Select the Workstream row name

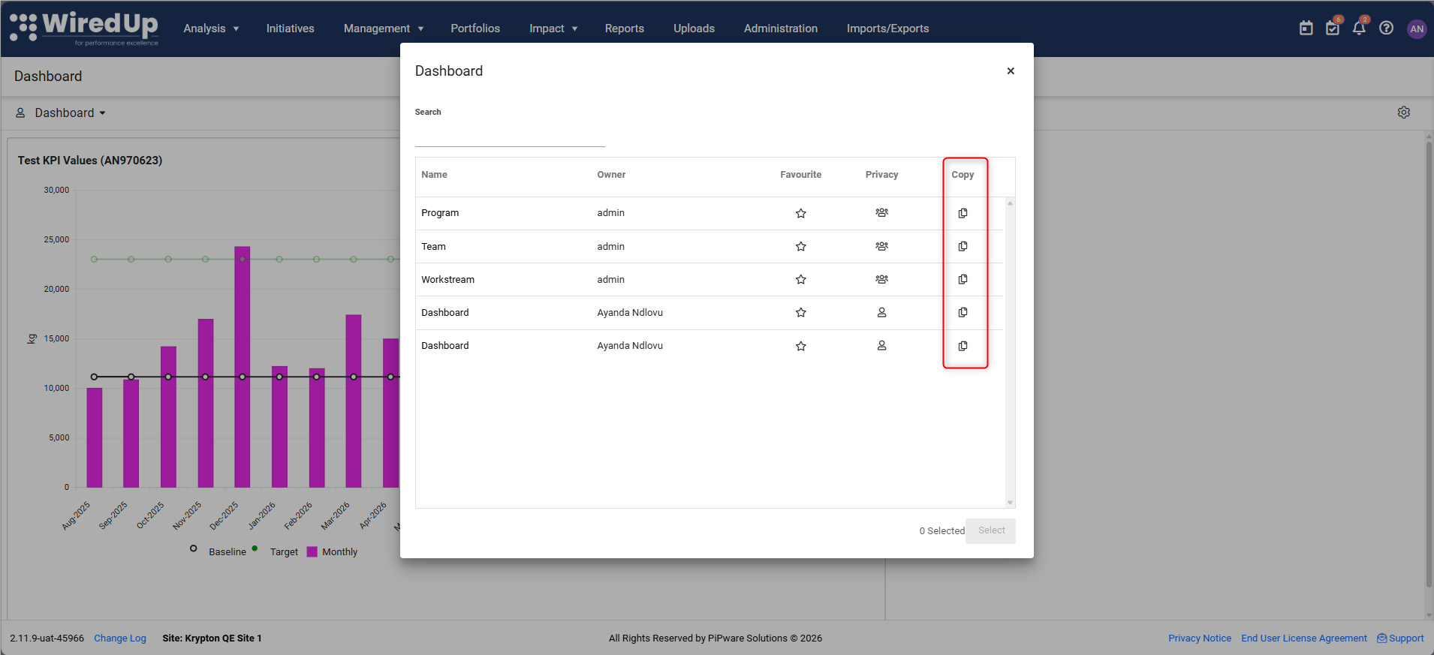click(447, 279)
